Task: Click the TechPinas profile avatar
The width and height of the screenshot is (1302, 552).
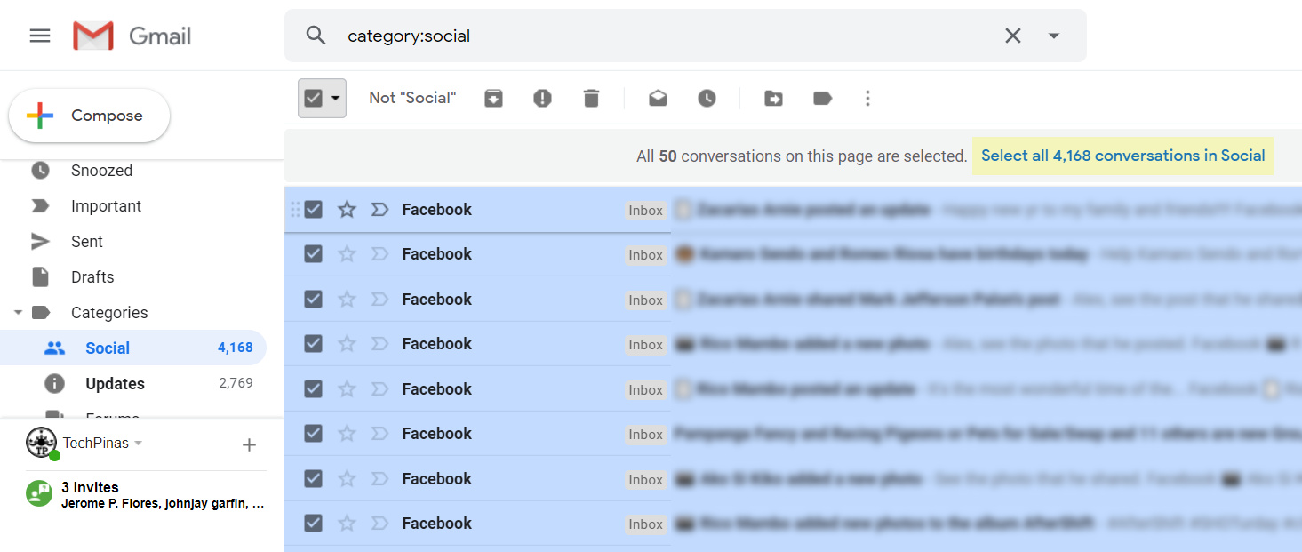Action: pos(42,443)
